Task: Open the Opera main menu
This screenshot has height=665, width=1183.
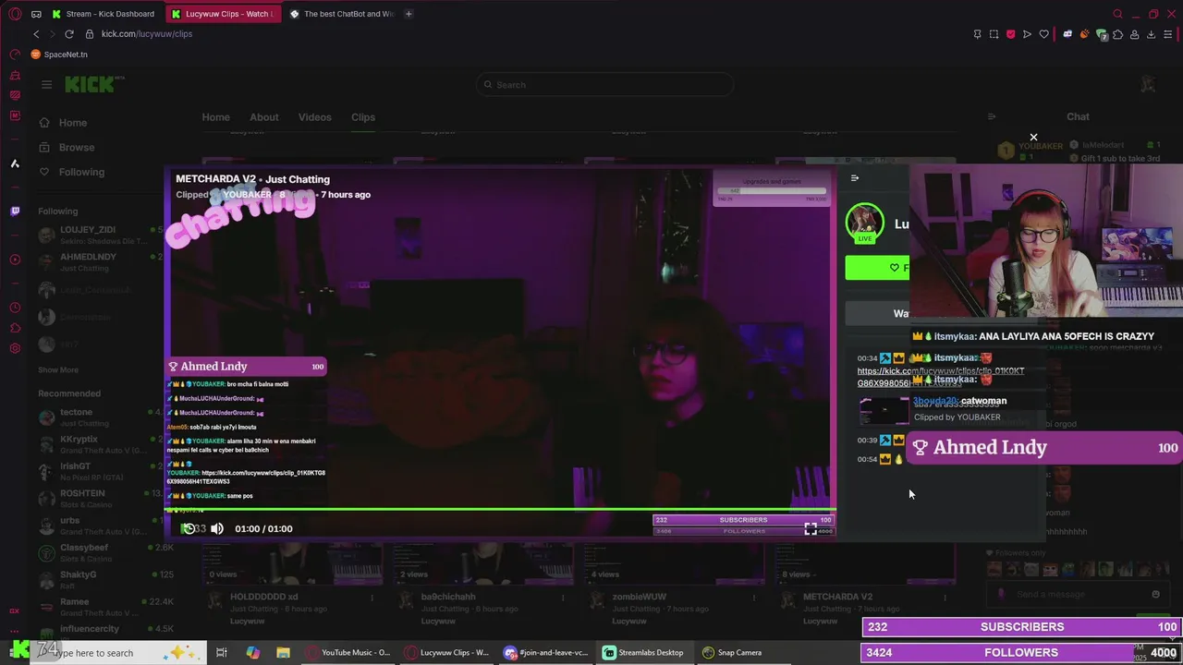Action: [x=15, y=14]
